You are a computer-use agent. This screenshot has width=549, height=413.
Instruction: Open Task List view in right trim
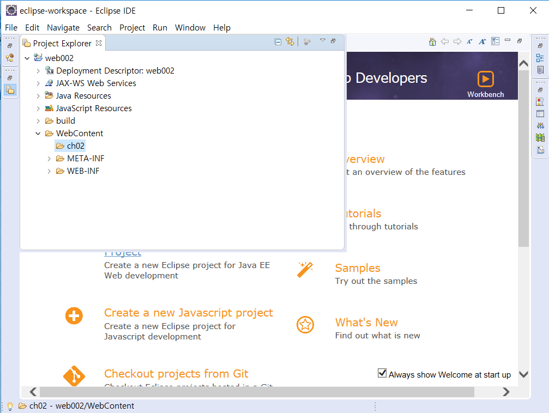coord(540,70)
